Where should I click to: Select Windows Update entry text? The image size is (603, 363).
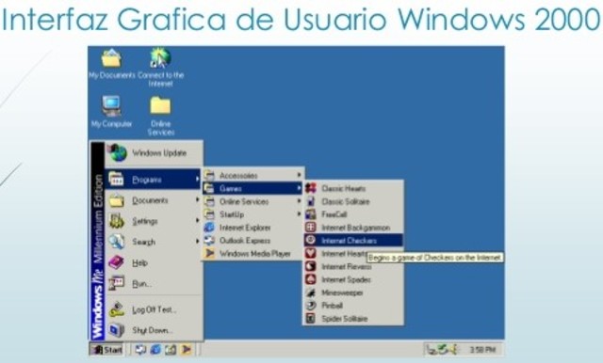[x=159, y=152]
